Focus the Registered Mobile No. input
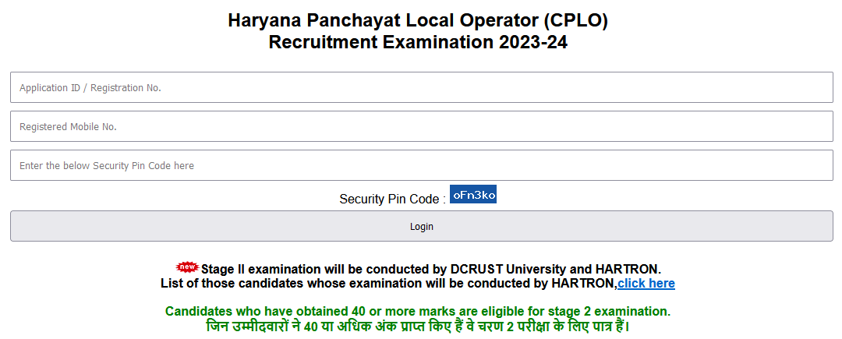The width and height of the screenshot is (842, 339). tap(421, 126)
